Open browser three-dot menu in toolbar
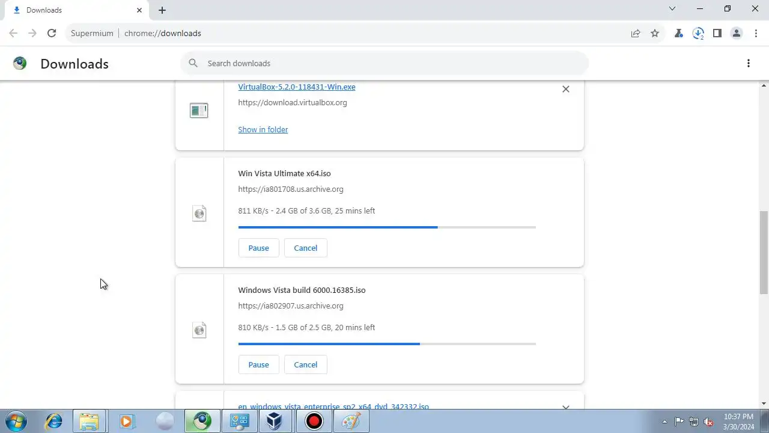 point(756,33)
